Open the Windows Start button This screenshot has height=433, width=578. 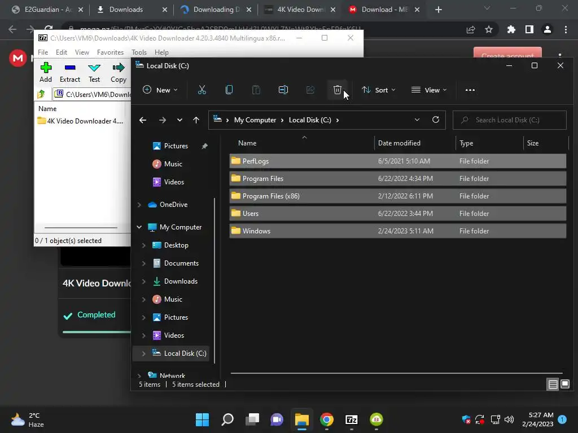202,419
